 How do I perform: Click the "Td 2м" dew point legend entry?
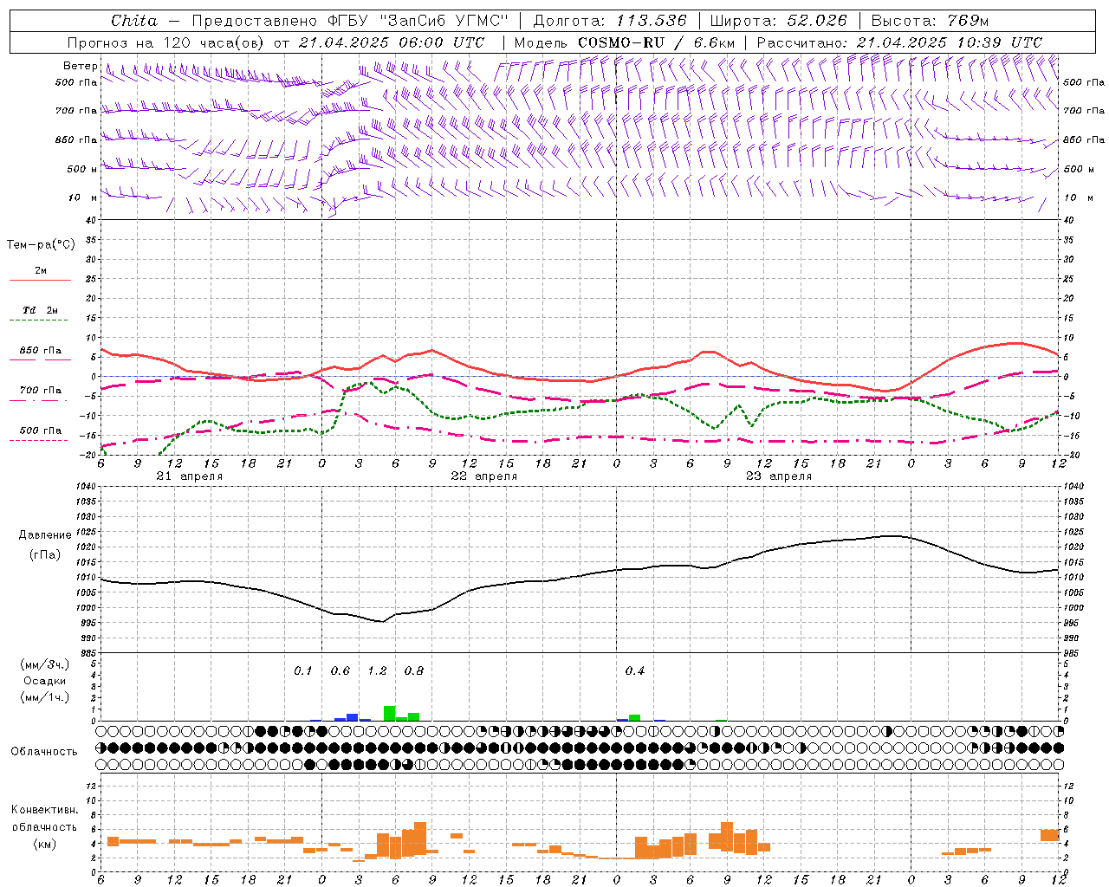(40, 312)
